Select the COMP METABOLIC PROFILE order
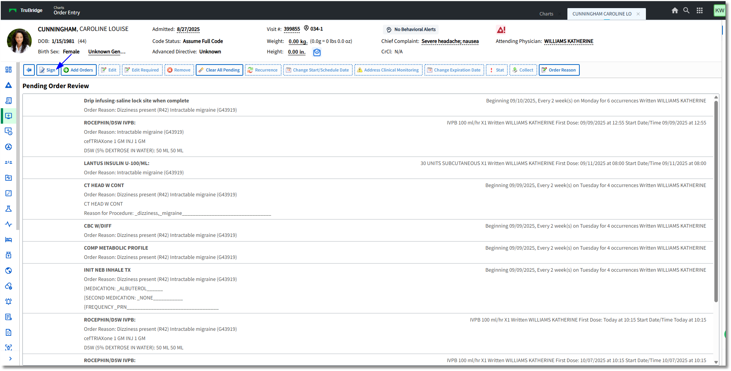731x371 pixels. click(368, 252)
